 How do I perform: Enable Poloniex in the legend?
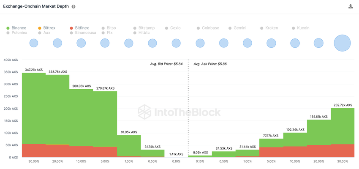tap(19, 33)
